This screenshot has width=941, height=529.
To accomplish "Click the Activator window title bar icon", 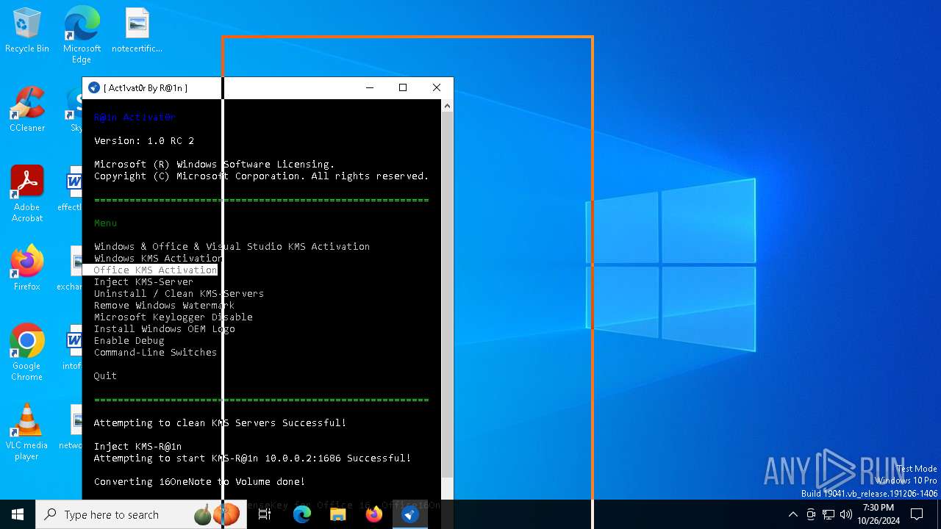I will tap(93, 87).
